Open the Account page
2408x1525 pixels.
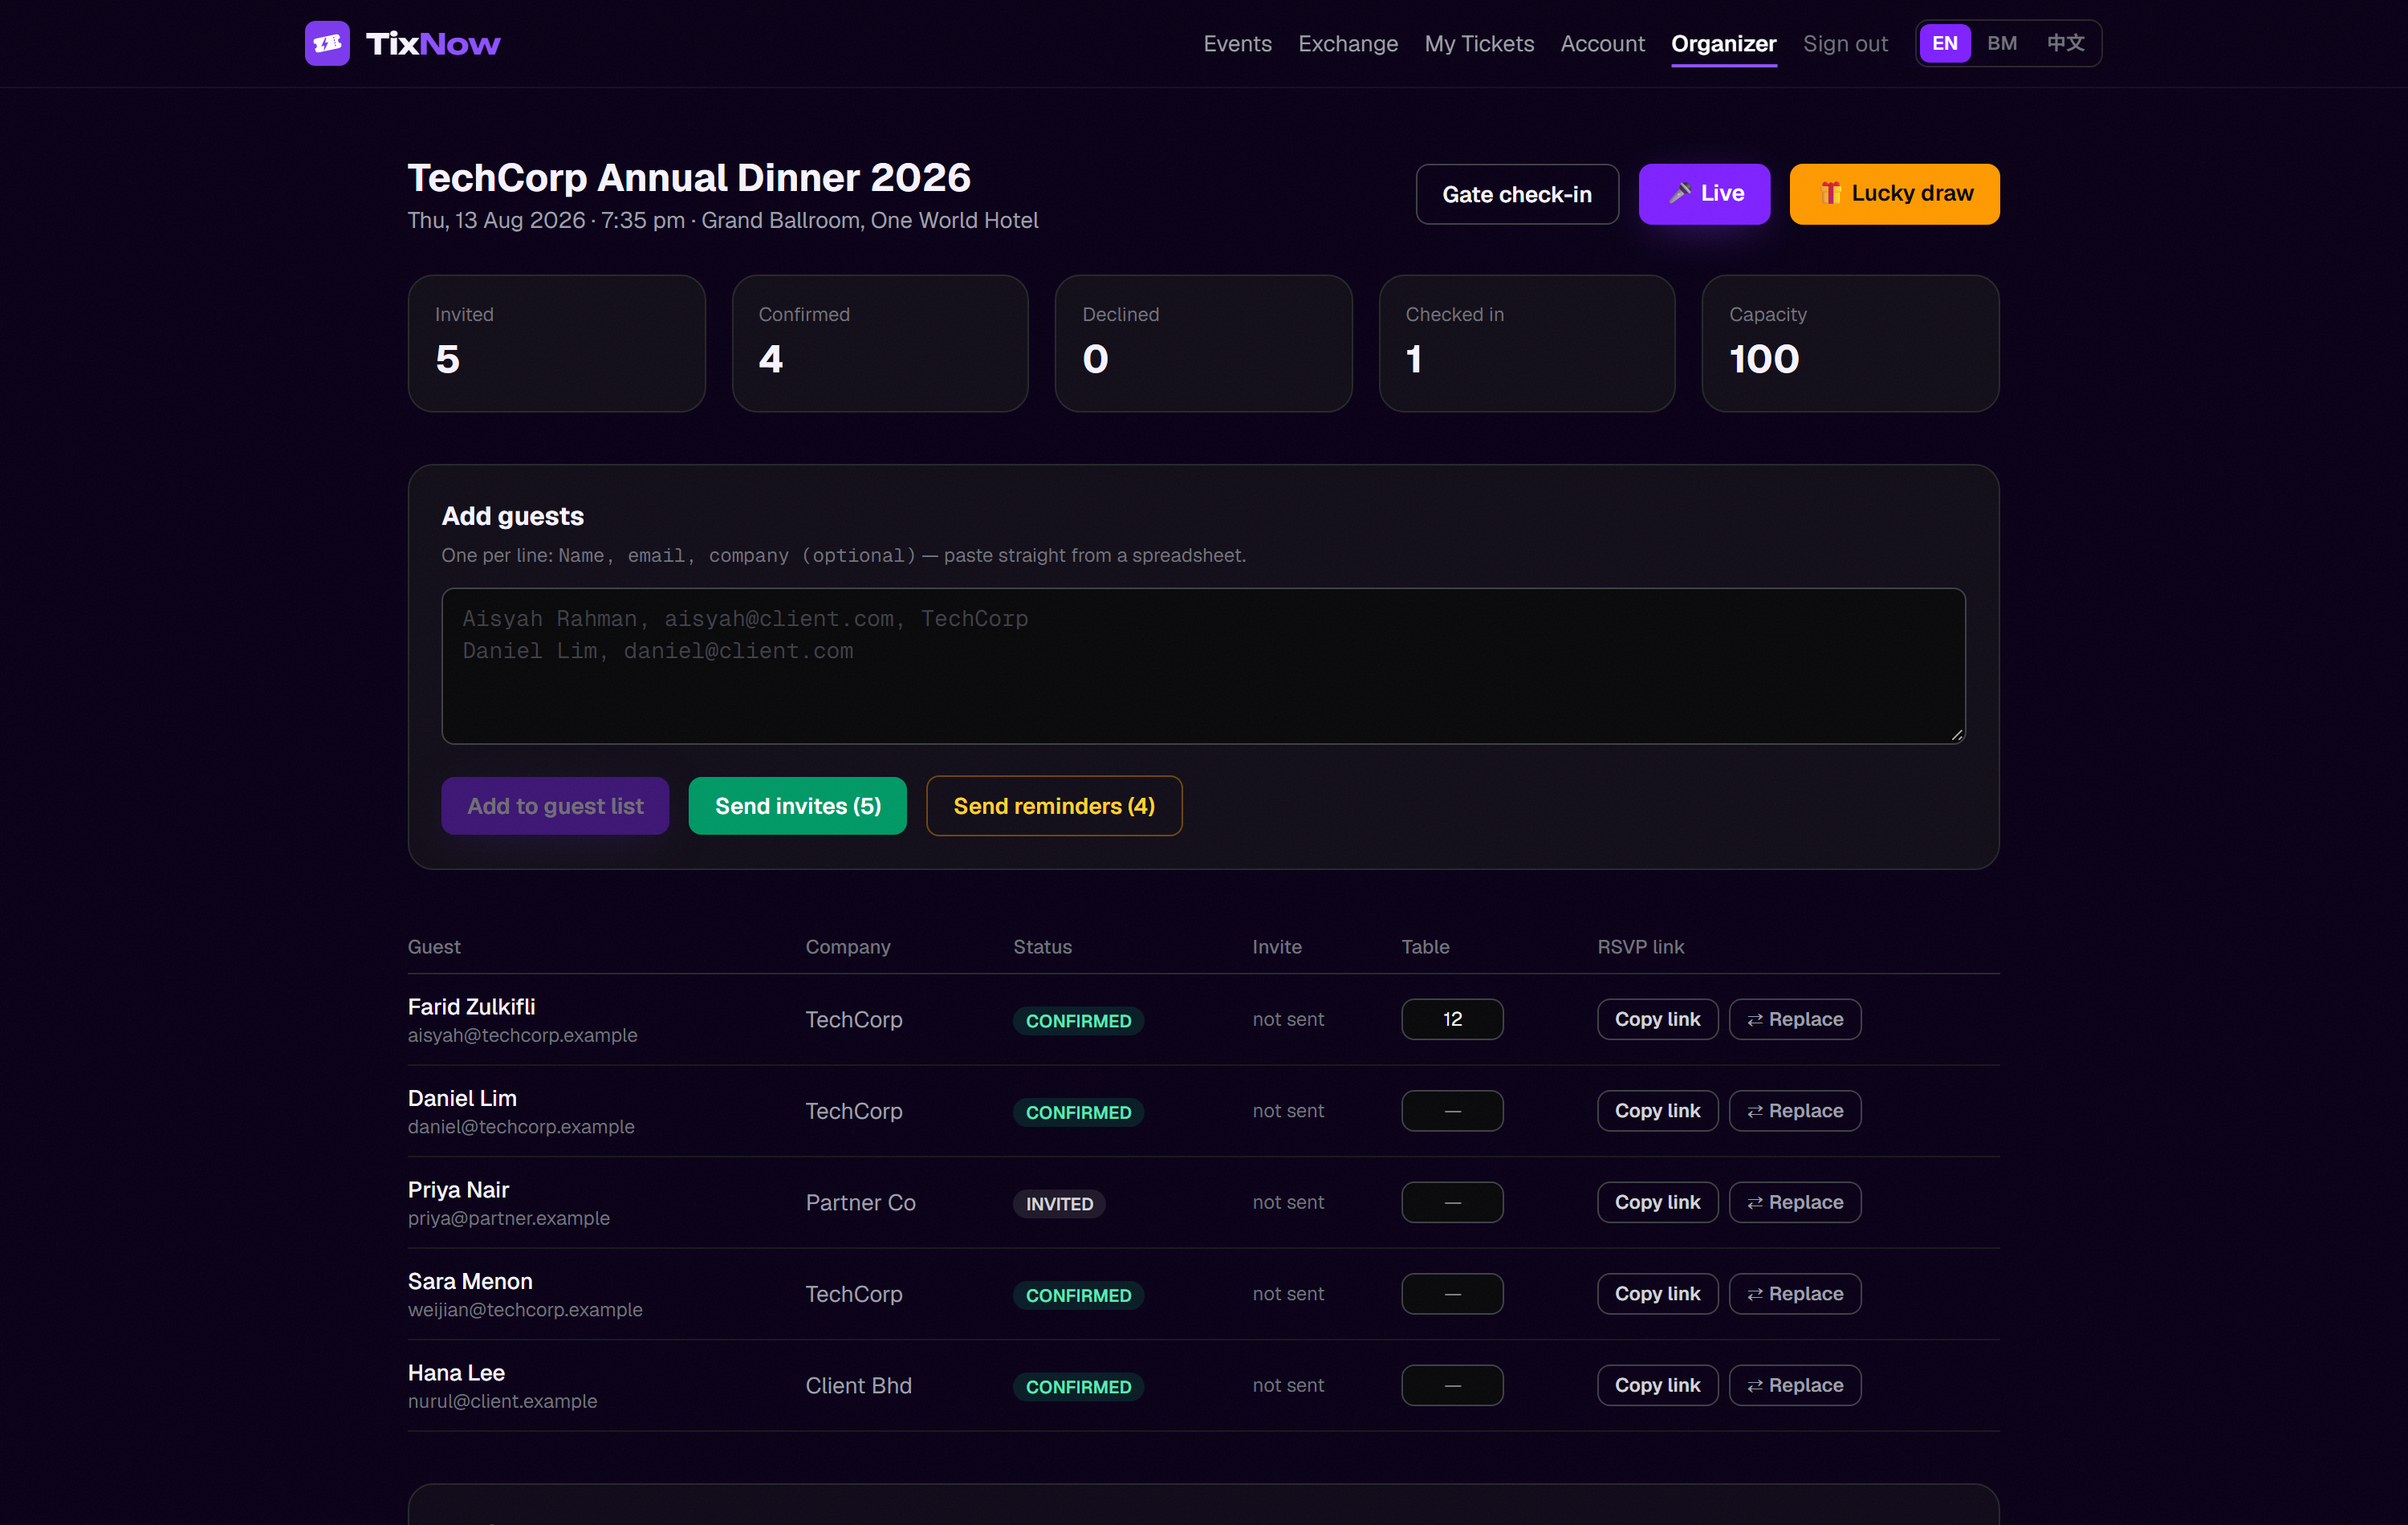point(1602,44)
